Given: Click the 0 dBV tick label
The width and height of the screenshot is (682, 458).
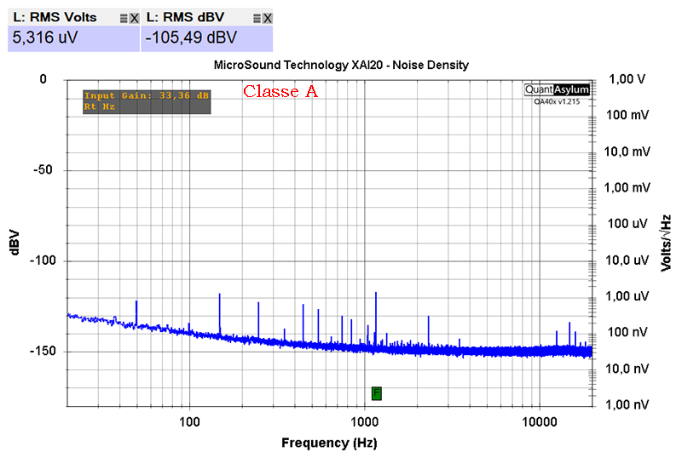Looking at the screenshot, I should click(43, 79).
